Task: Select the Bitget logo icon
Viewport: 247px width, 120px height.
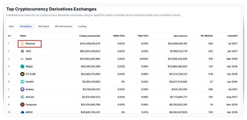Action: click(x=22, y=66)
